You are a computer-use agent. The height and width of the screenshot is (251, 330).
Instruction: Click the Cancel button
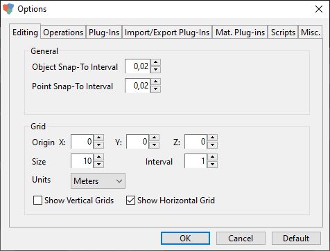coord(241,239)
